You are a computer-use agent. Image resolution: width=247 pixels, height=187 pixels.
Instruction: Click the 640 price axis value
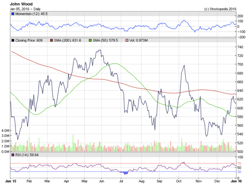pos(240,91)
